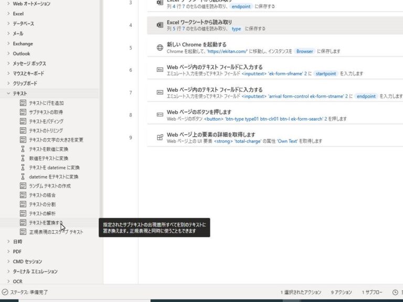Expand the クリップボード group
403x302 pixels.
point(8,83)
